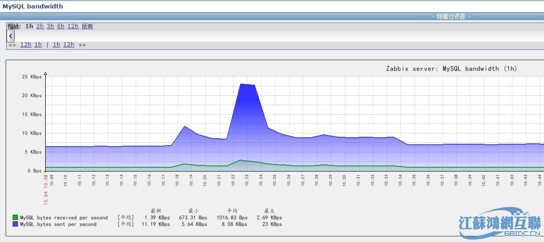Click blue MySQL bytes sent legend swatch
Screen dimensions: 544x242
pyautogui.click(x=16, y=224)
